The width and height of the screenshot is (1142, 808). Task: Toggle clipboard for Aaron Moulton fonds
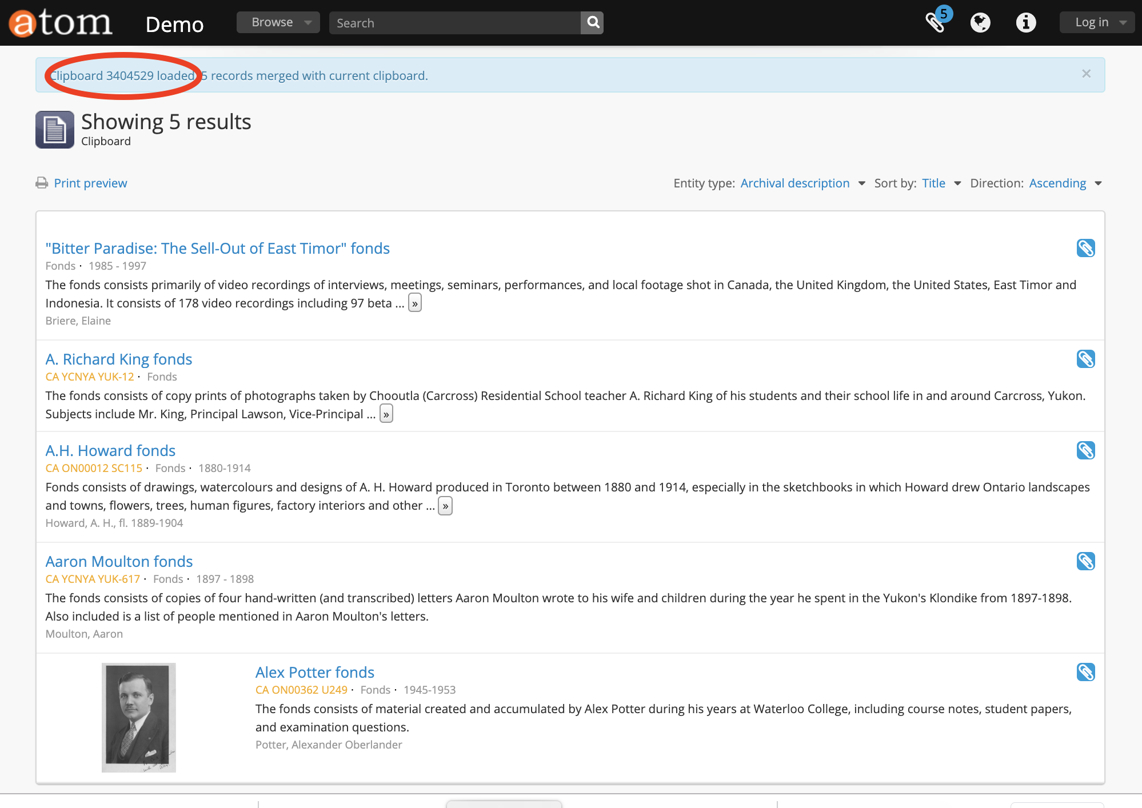pyautogui.click(x=1085, y=561)
